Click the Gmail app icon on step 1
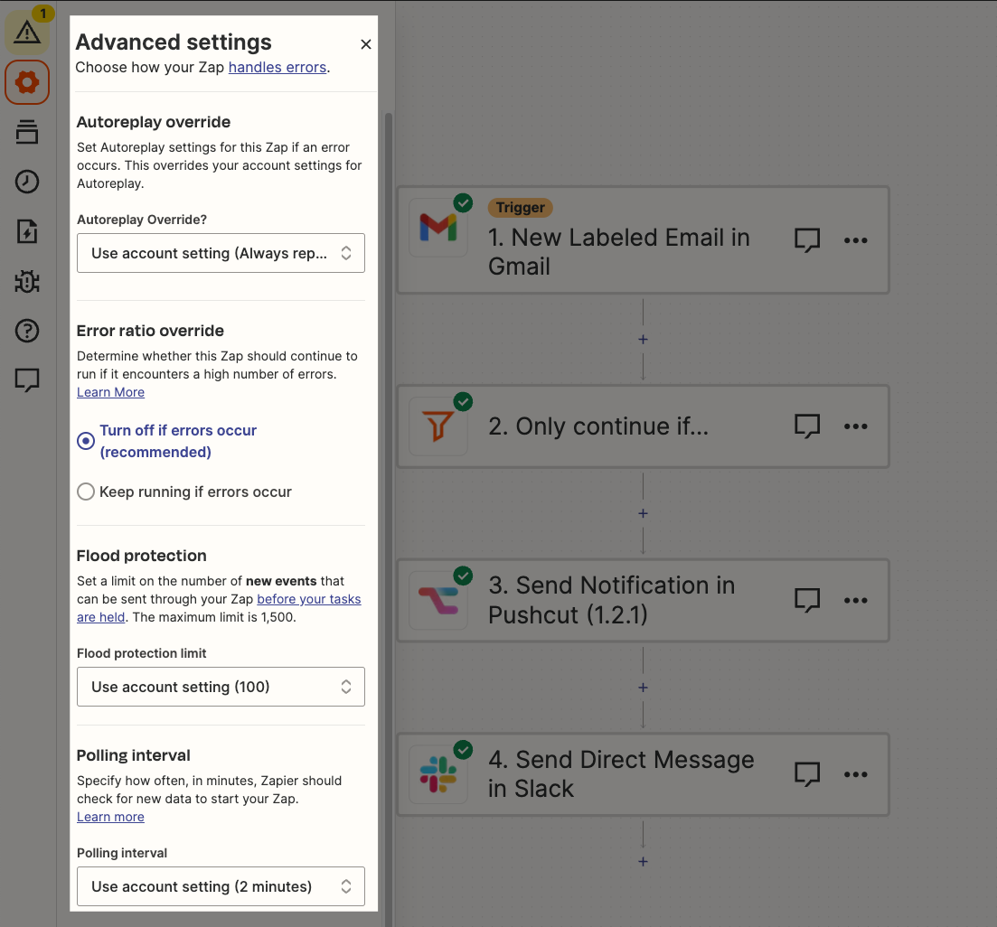 point(438,227)
